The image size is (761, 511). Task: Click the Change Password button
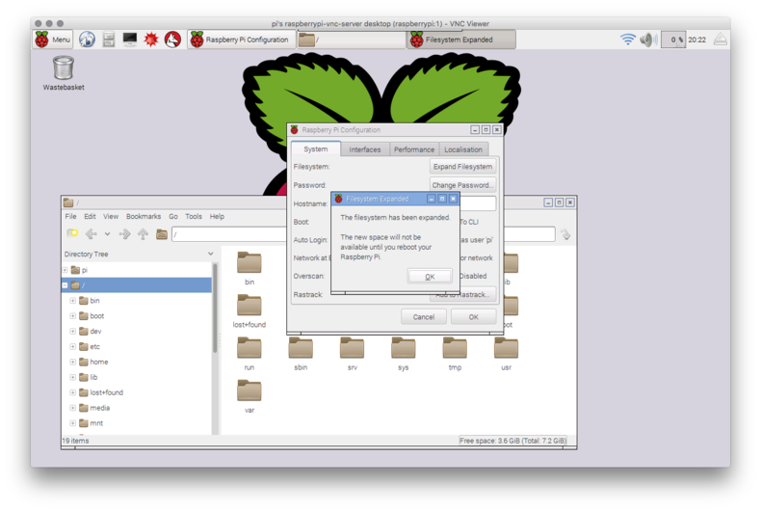coord(462,185)
